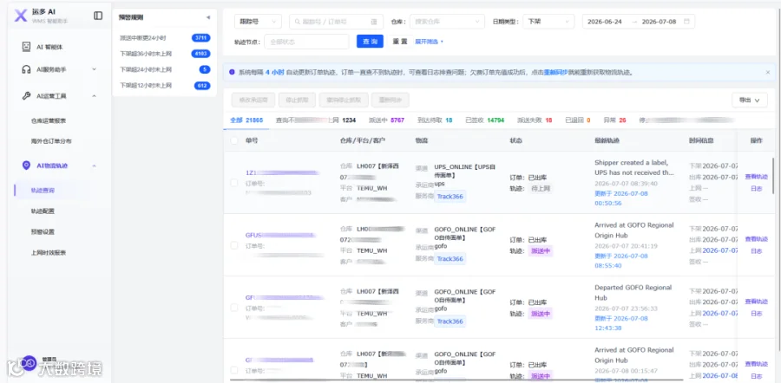Open 查看轨迹 for the Departed GOFO row
This screenshot has height=383, width=781.
756,302
